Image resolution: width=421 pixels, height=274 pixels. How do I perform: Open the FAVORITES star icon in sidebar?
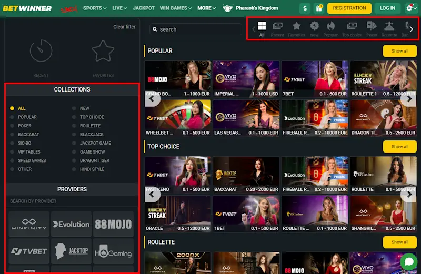pyautogui.click(x=103, y=50)
